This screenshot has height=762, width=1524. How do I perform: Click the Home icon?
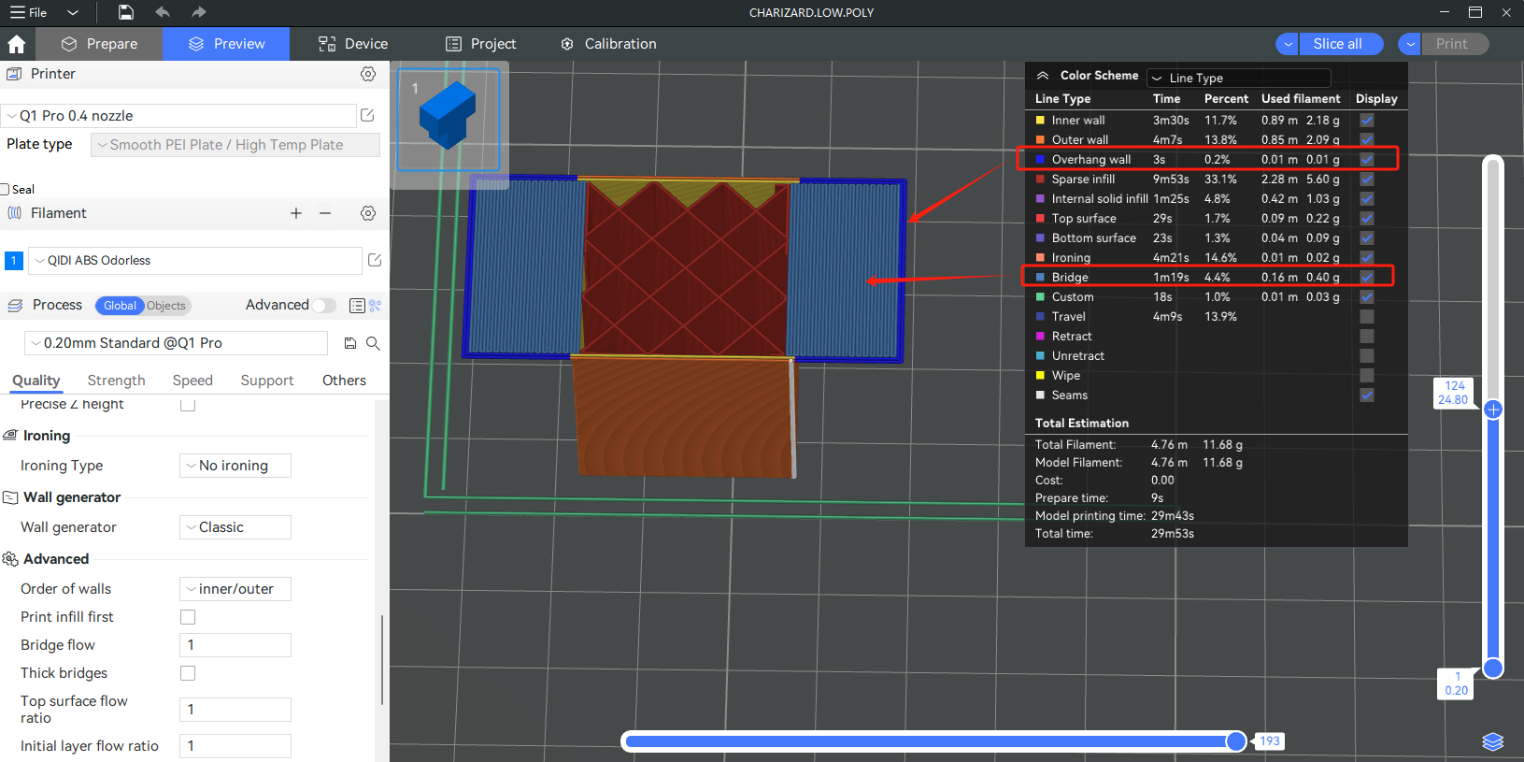pyautogui.click(x=16, y=44)
